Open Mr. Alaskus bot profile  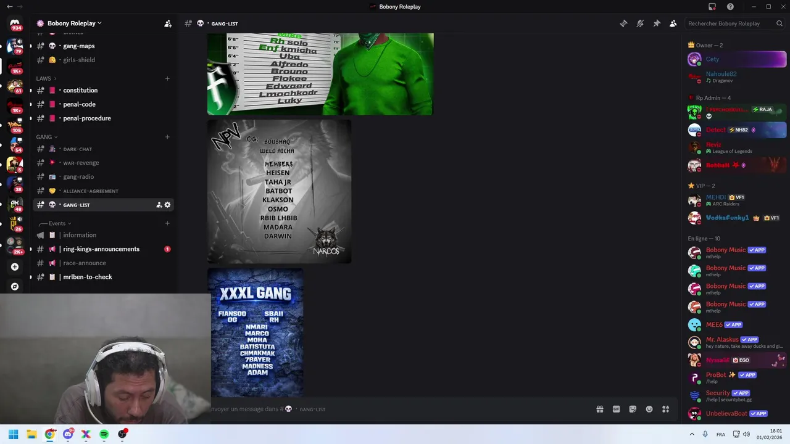pyautogui.click(x=737, y=342)
